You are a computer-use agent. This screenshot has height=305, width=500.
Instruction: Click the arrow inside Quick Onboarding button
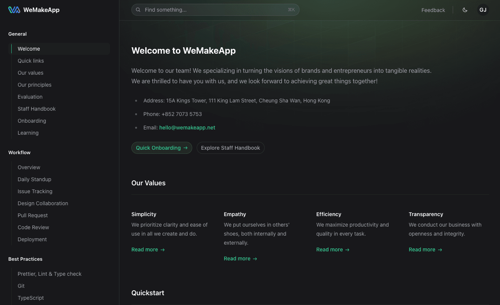186,148
